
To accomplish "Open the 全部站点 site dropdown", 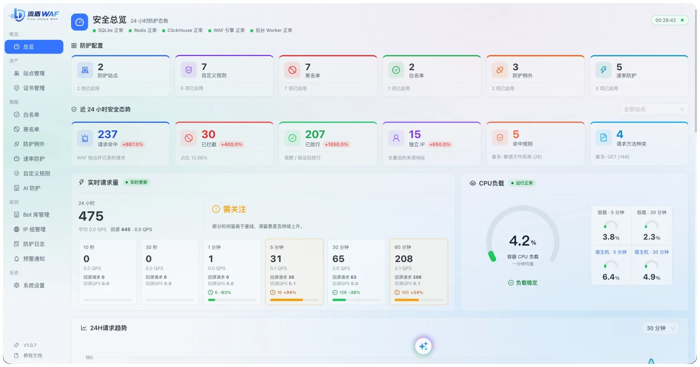I will pos(654,109).
